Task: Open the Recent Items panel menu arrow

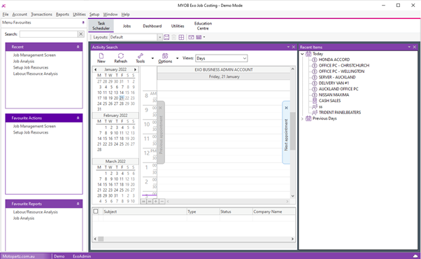Action: pyautogui.click(x=409, y=47)
